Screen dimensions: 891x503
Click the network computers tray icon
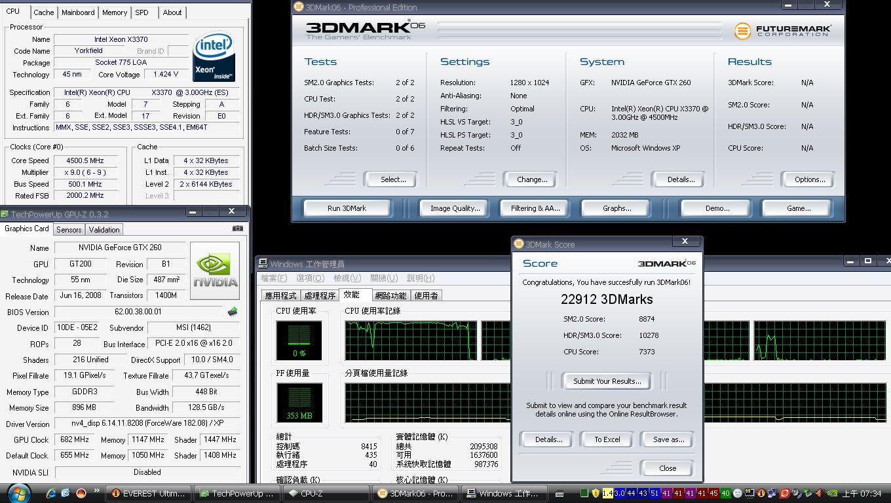772,493
